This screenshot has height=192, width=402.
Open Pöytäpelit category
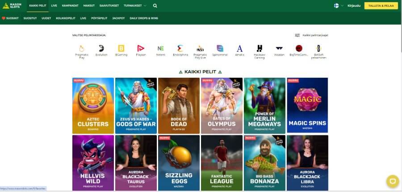99,18
